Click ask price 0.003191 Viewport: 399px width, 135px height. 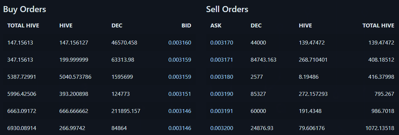(x=222, y=111)
